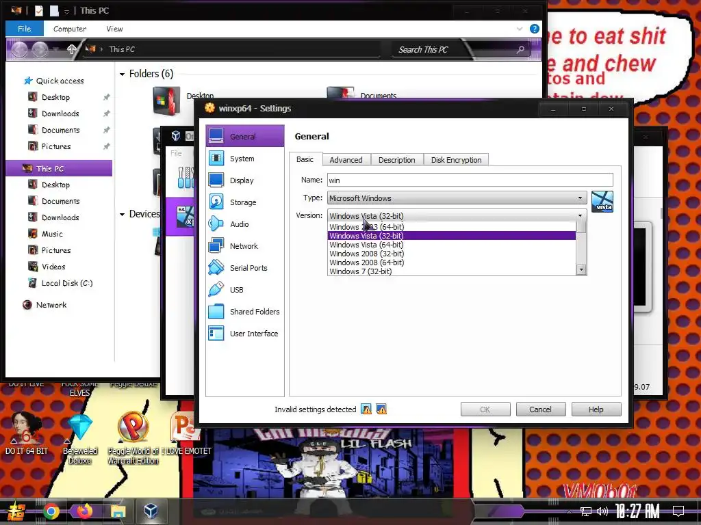Image resolution: width=701 pixels, height=525 pixels.
Task: Select Videos in navigation pane
Action: pyautogui.click(x=53, y=267)
